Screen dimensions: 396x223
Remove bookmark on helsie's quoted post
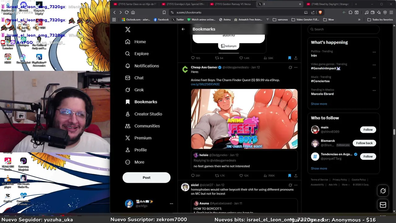290,176
